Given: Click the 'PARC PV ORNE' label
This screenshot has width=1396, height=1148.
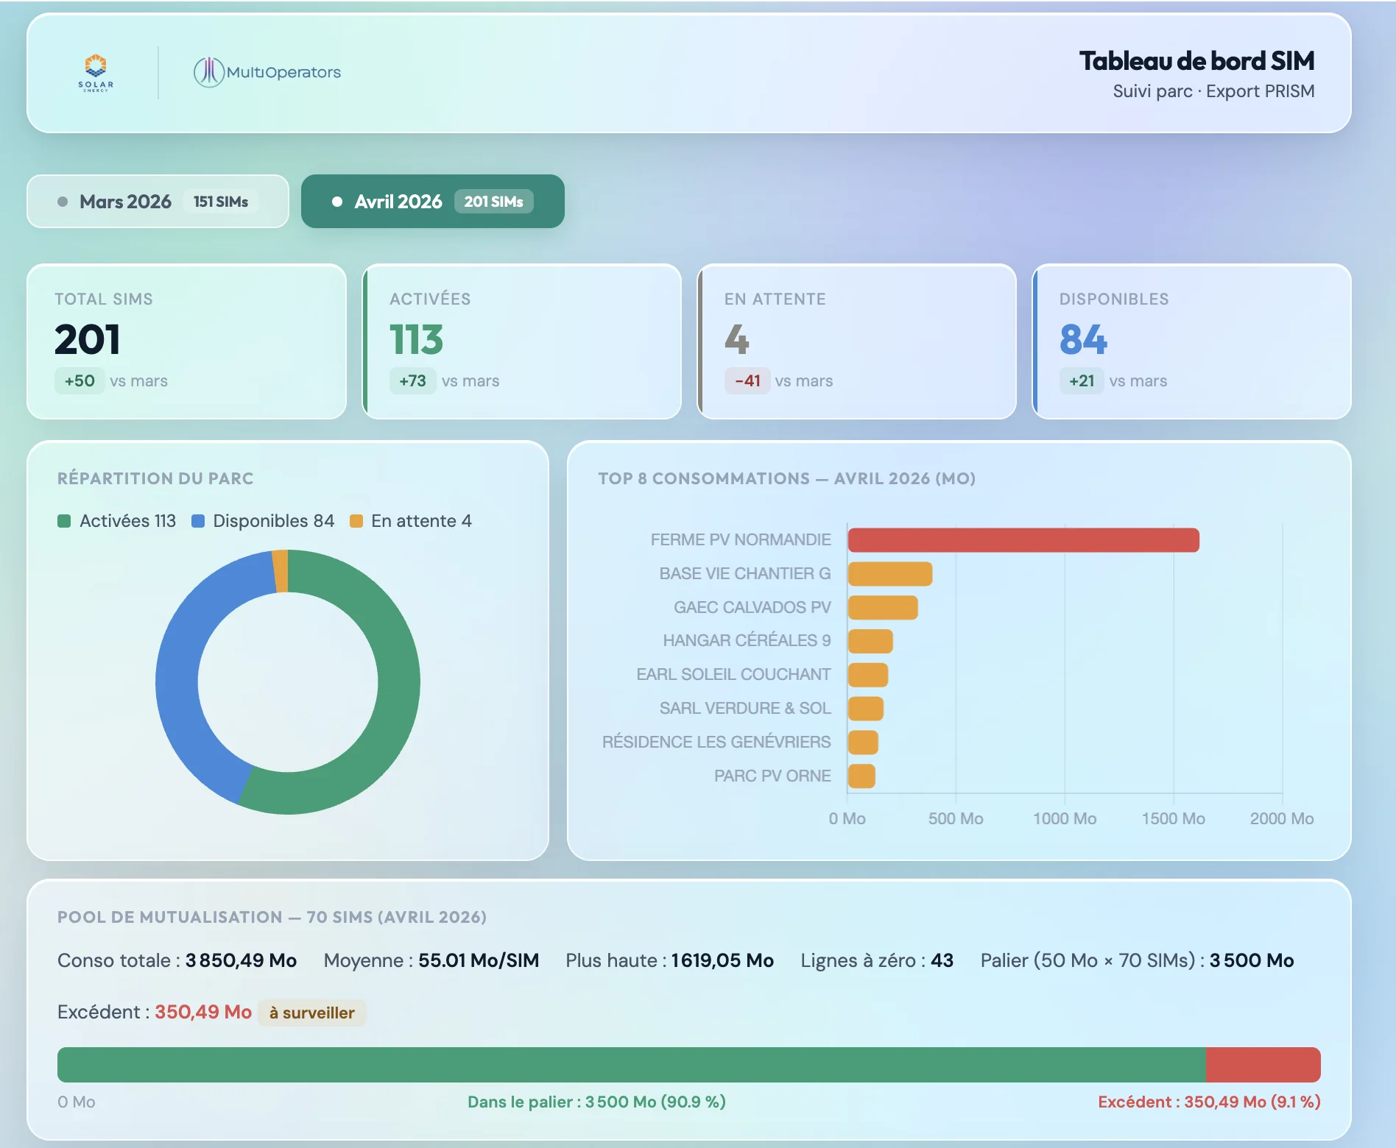Looking at the screenshot, I should click(772, 776).
